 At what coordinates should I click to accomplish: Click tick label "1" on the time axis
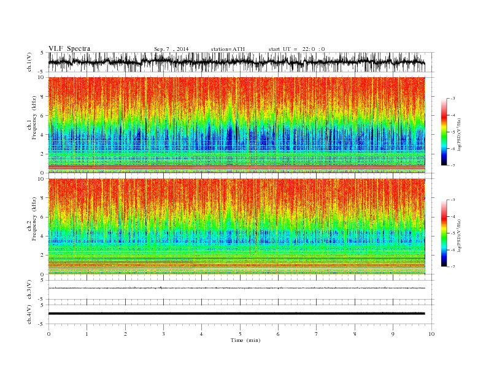[87, 334]
